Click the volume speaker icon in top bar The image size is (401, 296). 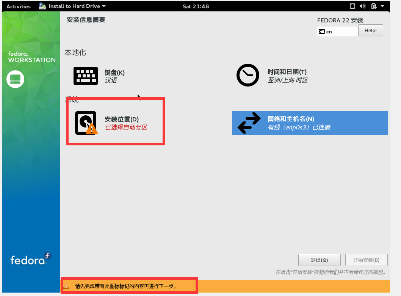coord(362,6)
